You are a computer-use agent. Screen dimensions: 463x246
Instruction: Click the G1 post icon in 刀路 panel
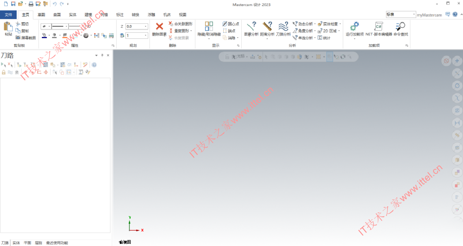point(69,64)
